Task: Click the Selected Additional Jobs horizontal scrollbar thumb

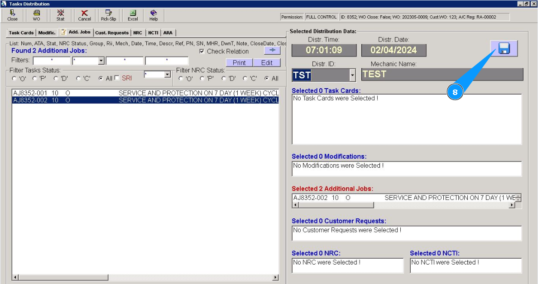Action: click(336, 205)
